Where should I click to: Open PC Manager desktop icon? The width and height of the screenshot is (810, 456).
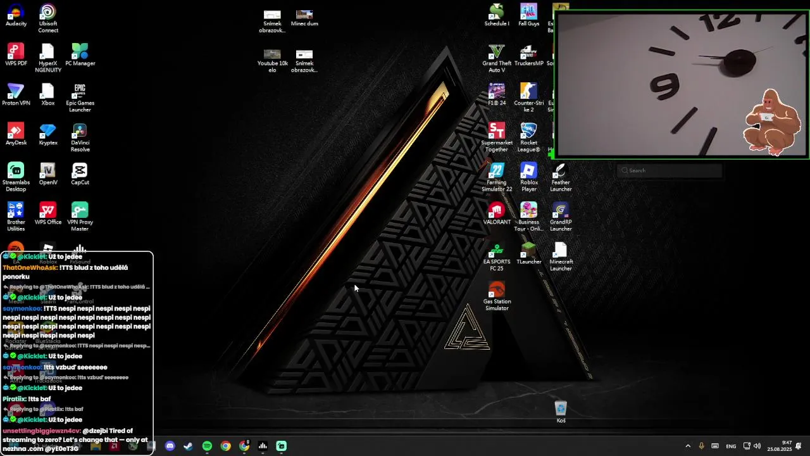(80, 55)
